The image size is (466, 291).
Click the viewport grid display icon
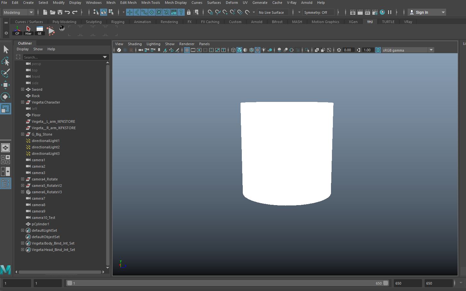pyautogui.click(x=187, y=50)
